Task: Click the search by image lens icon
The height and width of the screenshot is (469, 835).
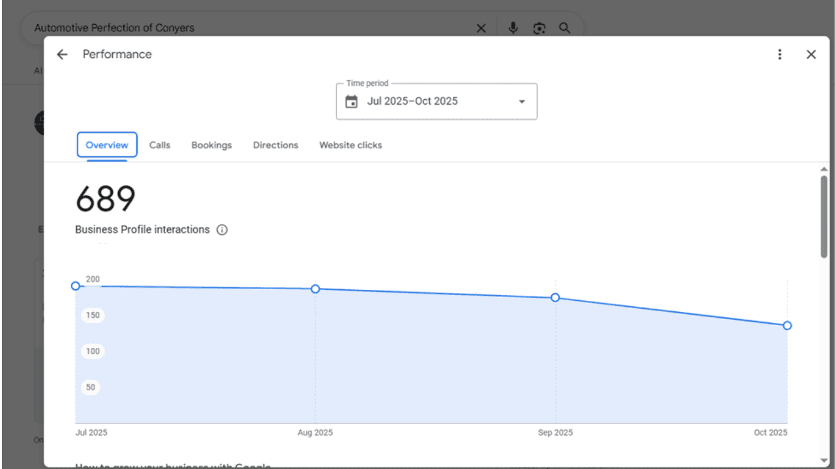Action: (x=539, y=28)
